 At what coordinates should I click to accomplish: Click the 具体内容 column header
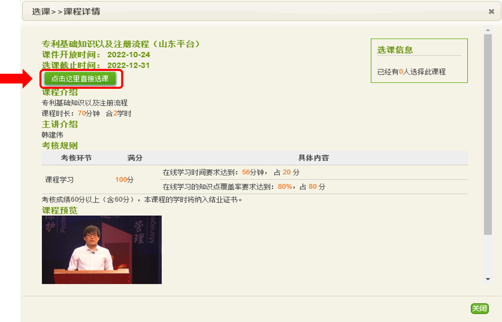click(314, 158)
